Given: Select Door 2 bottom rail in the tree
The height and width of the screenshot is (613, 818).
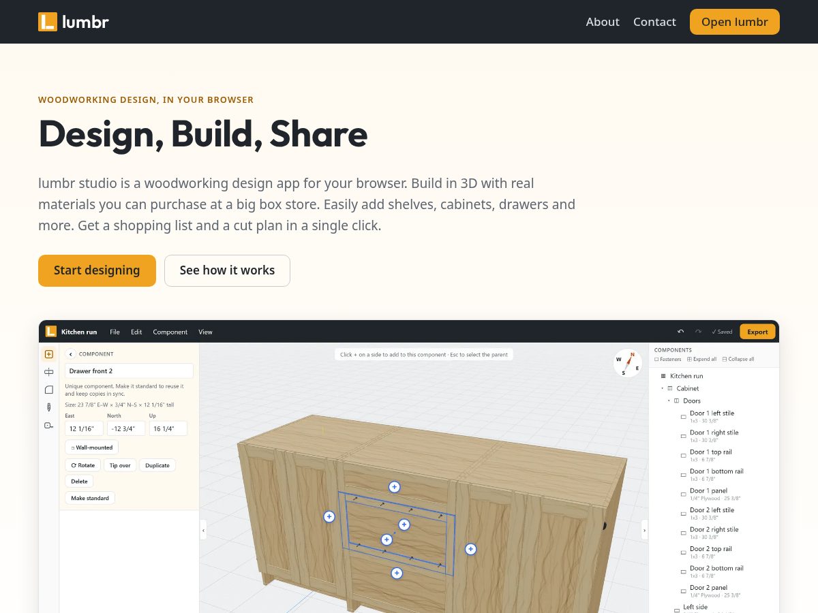Looking at the screenshot, I should pyautogui.click(x=716, y=568).
